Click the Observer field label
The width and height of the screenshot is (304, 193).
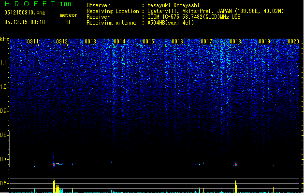(x=98, y=5)
